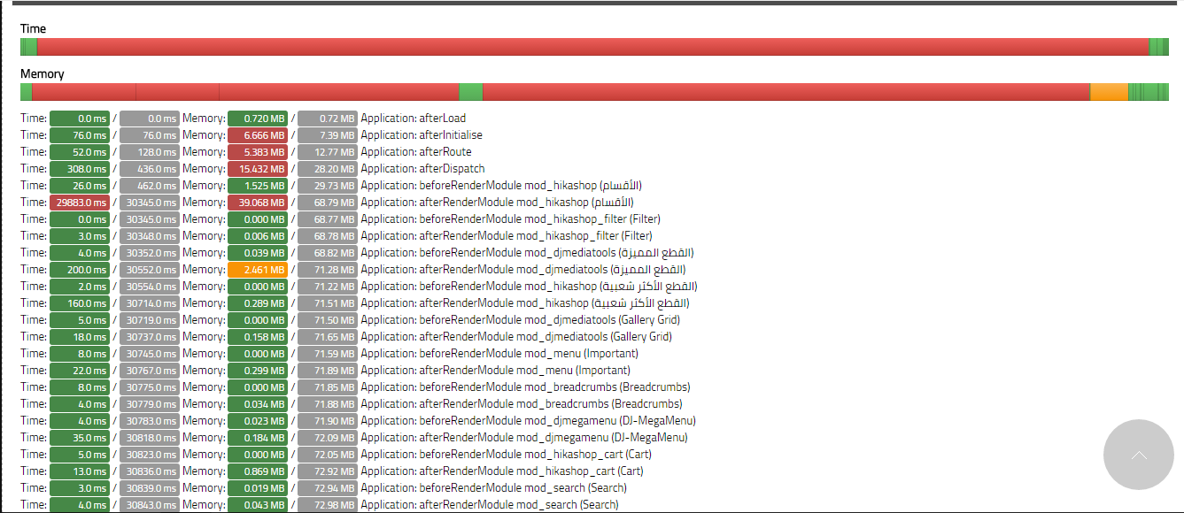
Task: Click the gray 72.98 MB total memory badge
Action: pyautogui.click(x=328, y=505)
